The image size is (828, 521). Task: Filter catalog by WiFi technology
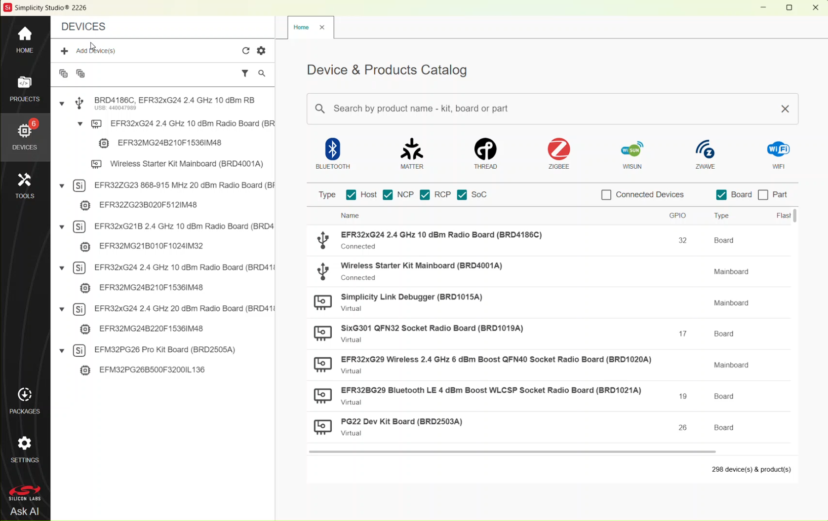[778, 154]
